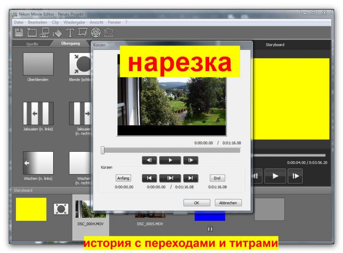Select the Wischen (n. links) transition
The height and width of the screenshot is (253, 343).
click(x=38, y=163)
